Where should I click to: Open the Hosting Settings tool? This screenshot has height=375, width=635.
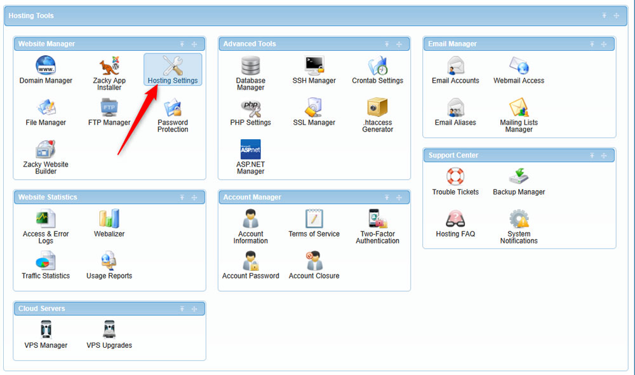coord(173,69)
